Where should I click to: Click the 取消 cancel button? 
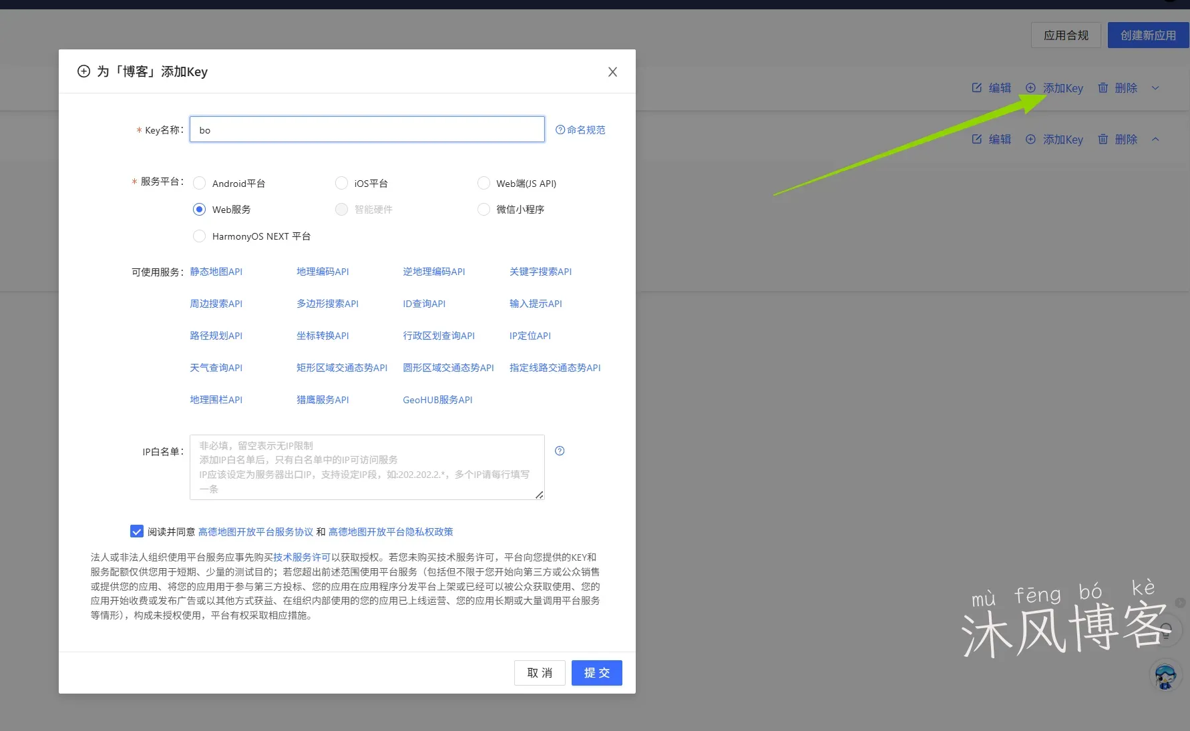click(539, 672)
